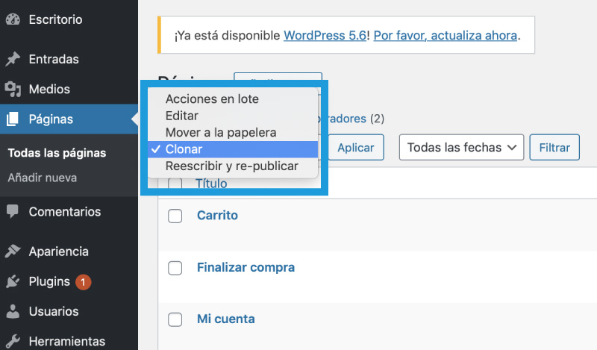597x350 pixels.
Task: Tick the checkbox for Mi cuenta
Action: [x=175, y=319]
